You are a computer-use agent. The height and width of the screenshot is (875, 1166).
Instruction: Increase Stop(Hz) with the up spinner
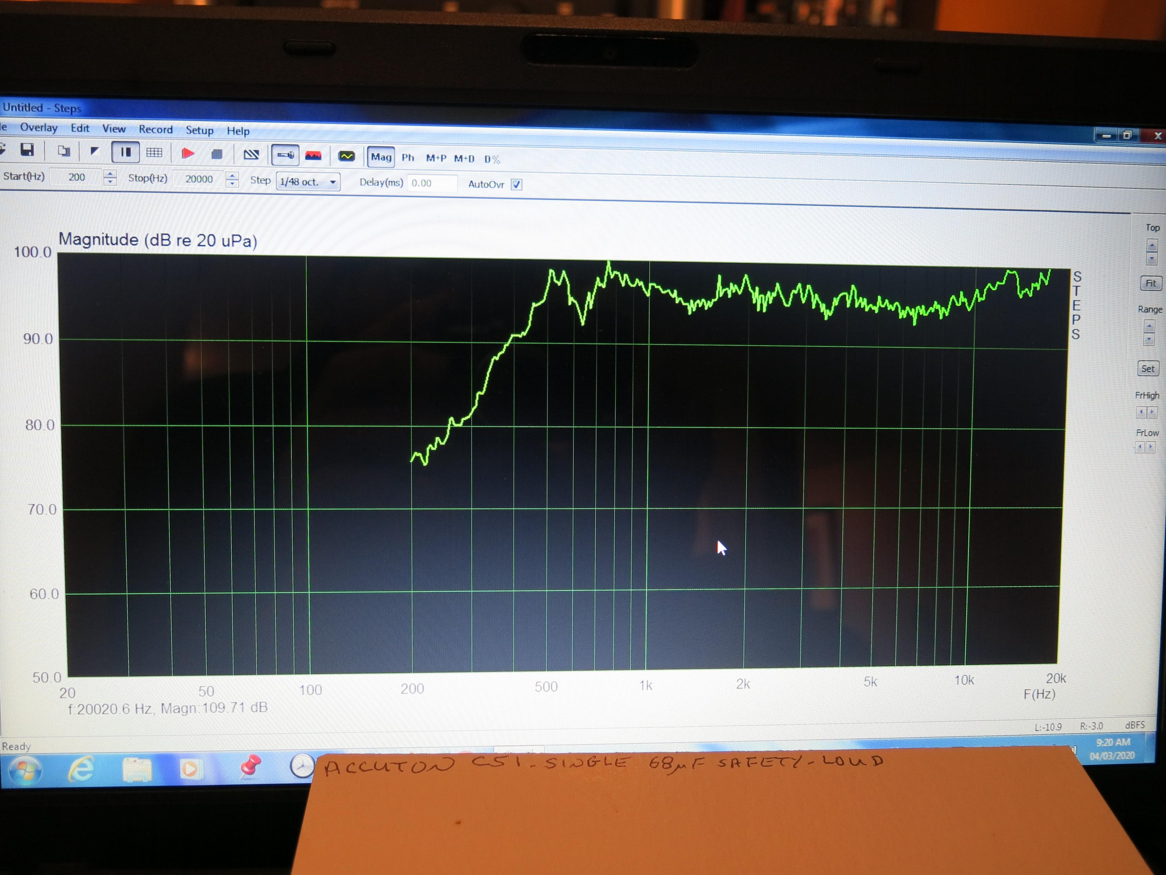232,176
